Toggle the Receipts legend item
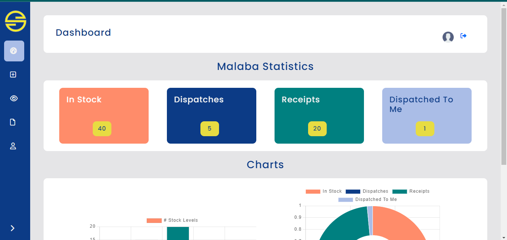This screenshot has width=507, height=240. [411, 191]
